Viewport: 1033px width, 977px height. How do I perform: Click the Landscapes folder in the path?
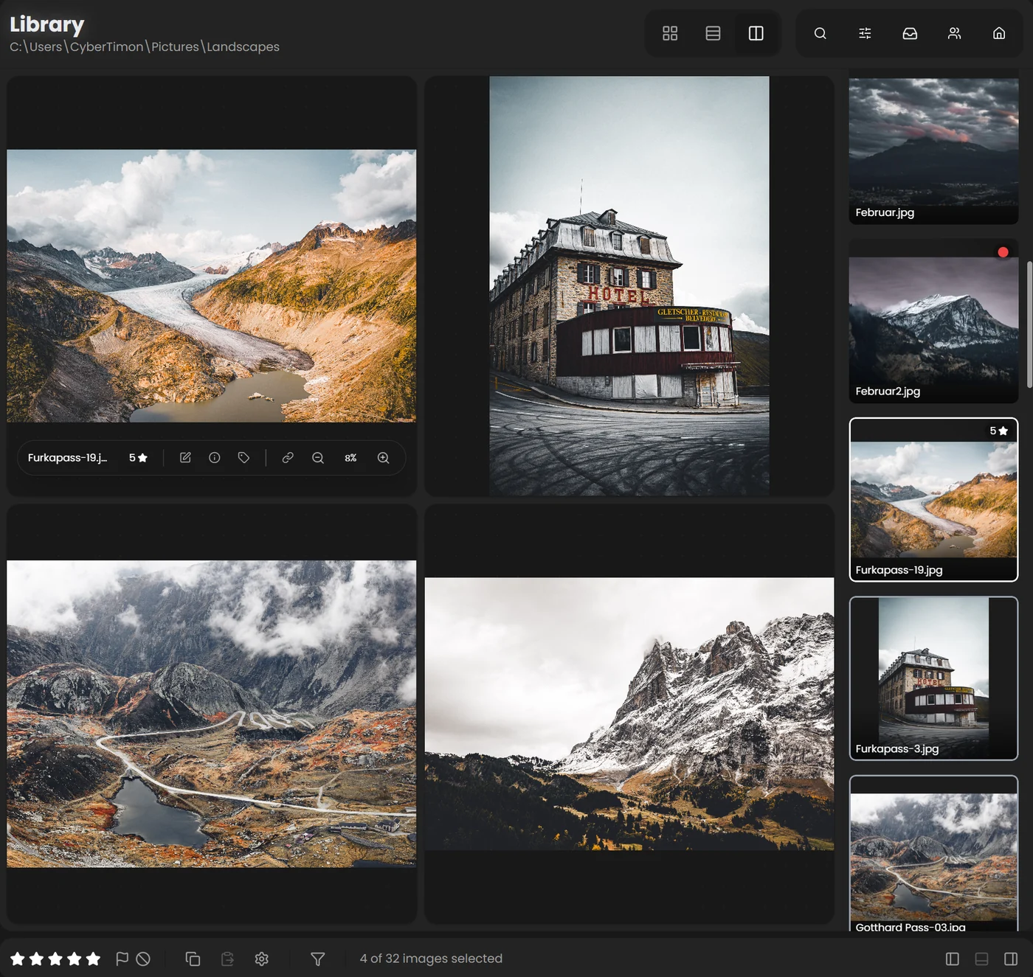pyautogui.click(x=243, y=46)
